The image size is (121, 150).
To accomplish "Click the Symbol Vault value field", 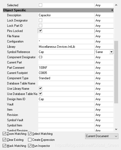I will pyautogui.click(x=66, y=120).
